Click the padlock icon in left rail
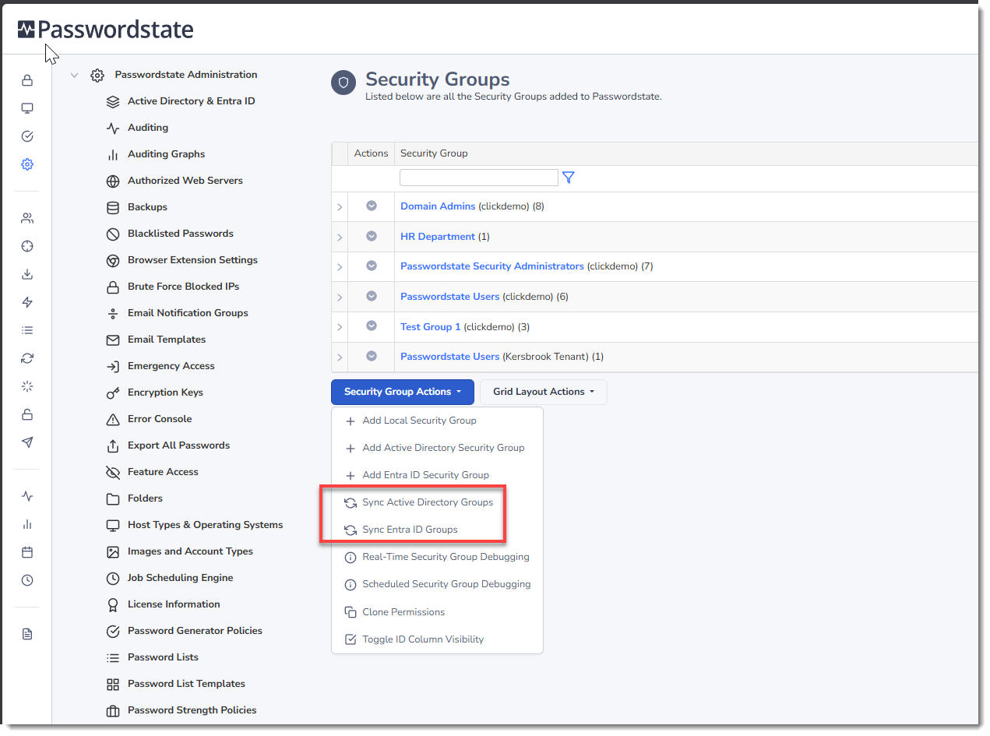Image resolution: width=990 pixels, height=736 pixels. [x=27, y=80]
